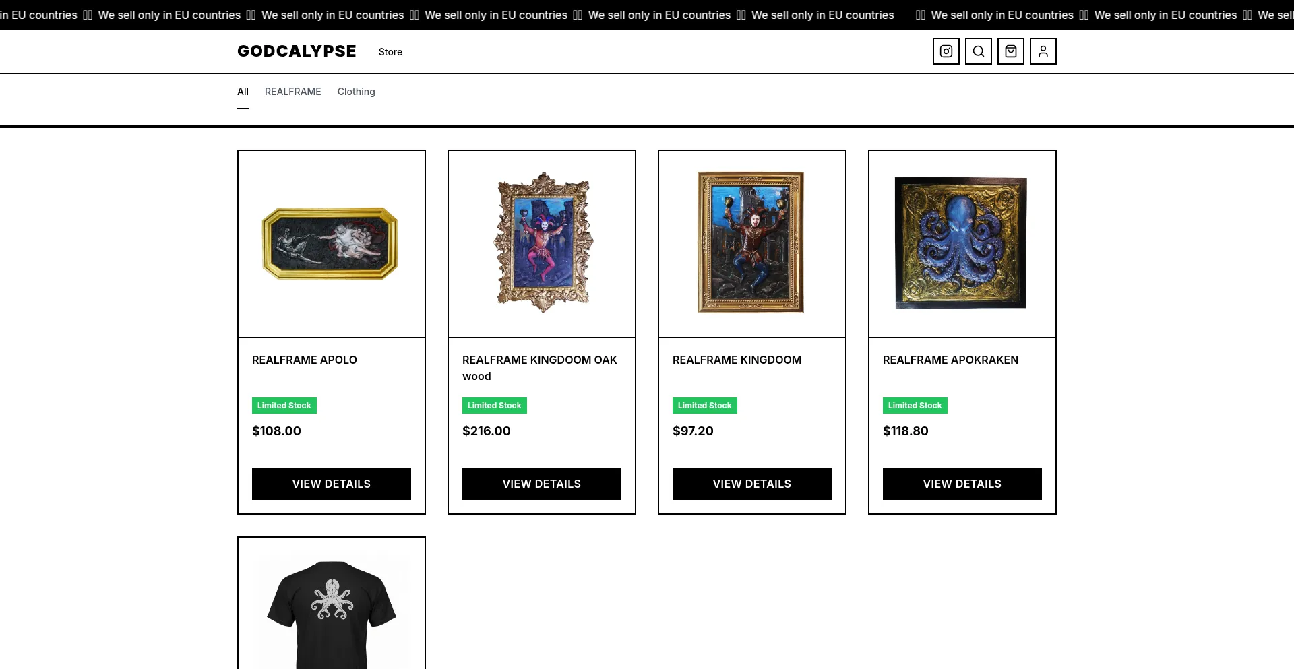View details for REALFRAME APOKRAKEN
This screenshot has width=1294, height=669.
pos(962,484)
